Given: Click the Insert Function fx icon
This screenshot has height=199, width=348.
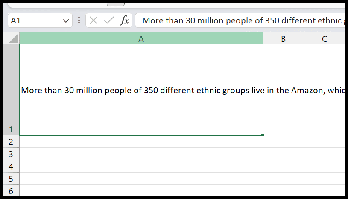Looking at the screenshot, I should tap(125, 20).
